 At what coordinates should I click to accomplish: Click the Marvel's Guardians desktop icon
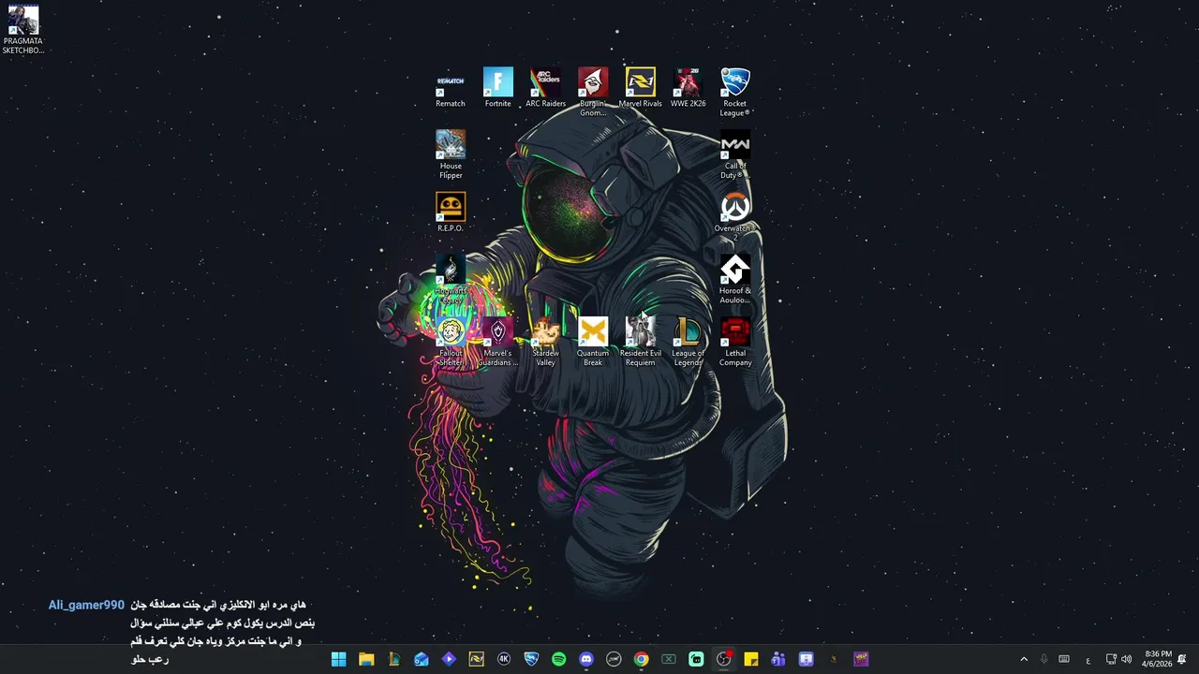pos(498,342)
